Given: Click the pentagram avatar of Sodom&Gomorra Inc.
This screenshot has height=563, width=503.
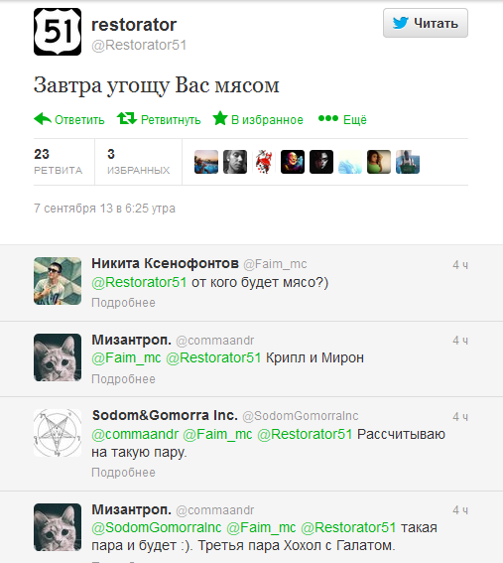Looking at the screenshot, I should pyautogui.click(x=58, y=433).
